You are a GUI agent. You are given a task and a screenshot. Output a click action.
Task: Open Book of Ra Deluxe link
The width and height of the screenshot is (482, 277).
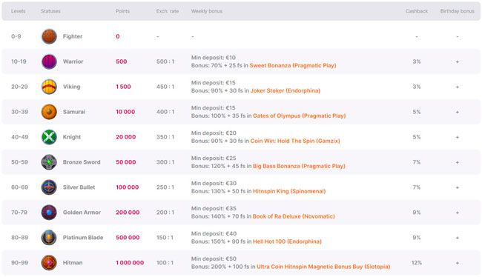[x=294, y=216]
